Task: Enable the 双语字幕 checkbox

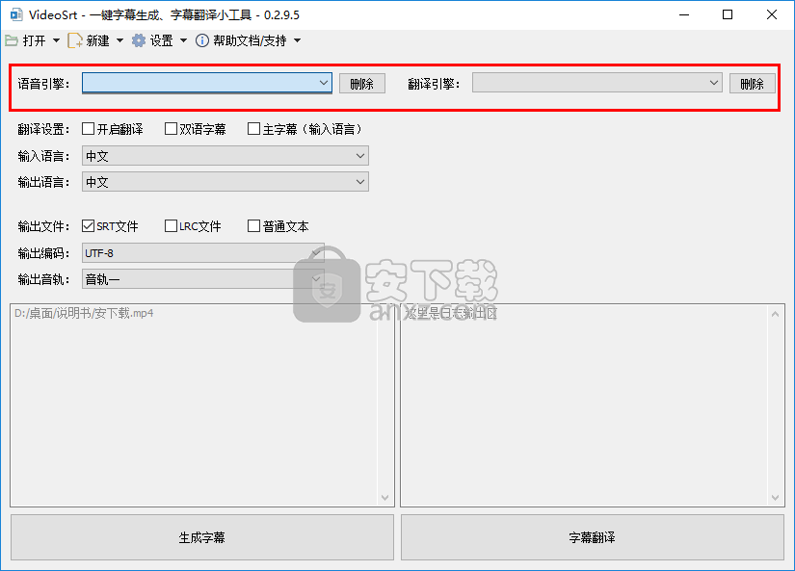Action: point(171,129)
